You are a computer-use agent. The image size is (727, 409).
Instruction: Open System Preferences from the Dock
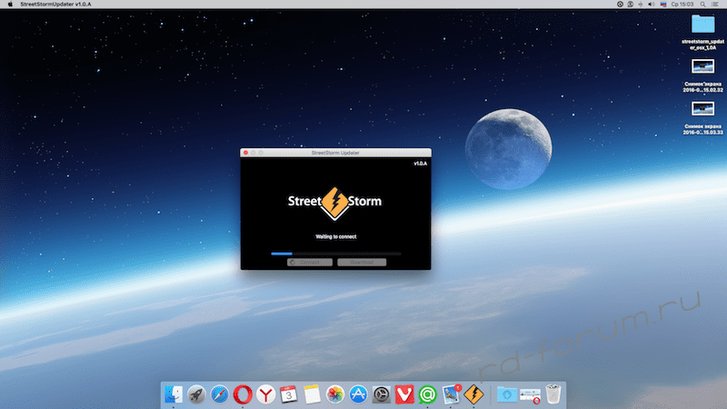click(x=381, y=394)
